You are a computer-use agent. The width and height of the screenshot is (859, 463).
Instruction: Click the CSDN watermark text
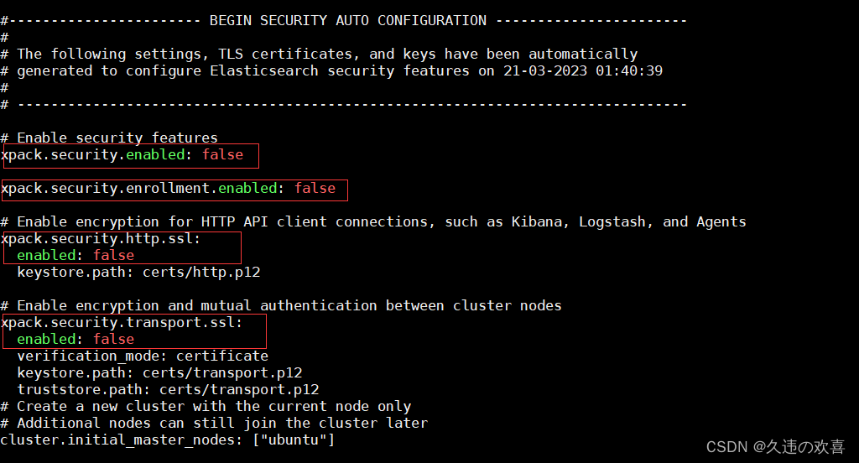(x=775, y=447)
